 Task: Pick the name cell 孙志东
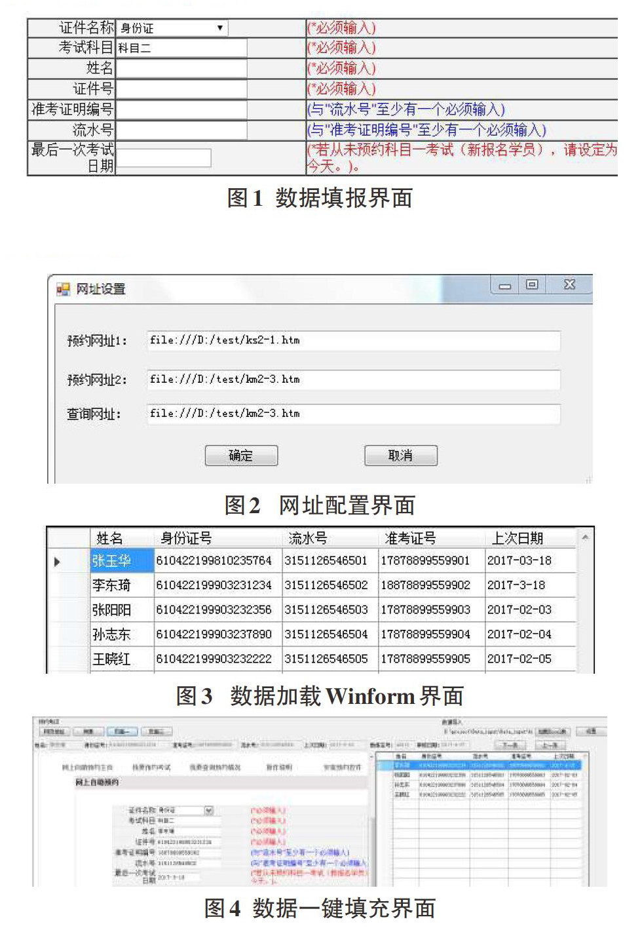pos(122,634)
